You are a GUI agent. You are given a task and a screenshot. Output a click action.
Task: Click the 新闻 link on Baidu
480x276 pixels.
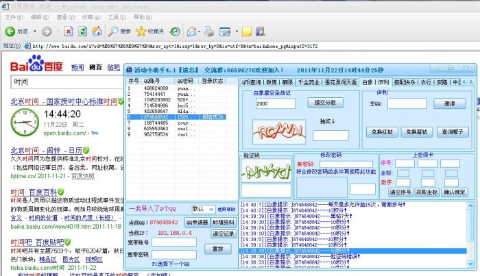point(77,67)
